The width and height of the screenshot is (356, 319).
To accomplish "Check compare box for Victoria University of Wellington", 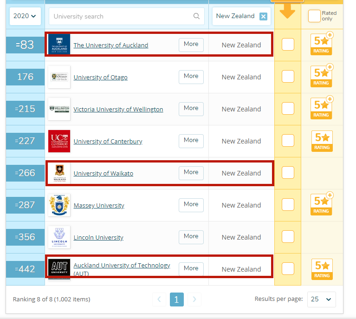I will [x=288, y=108].
